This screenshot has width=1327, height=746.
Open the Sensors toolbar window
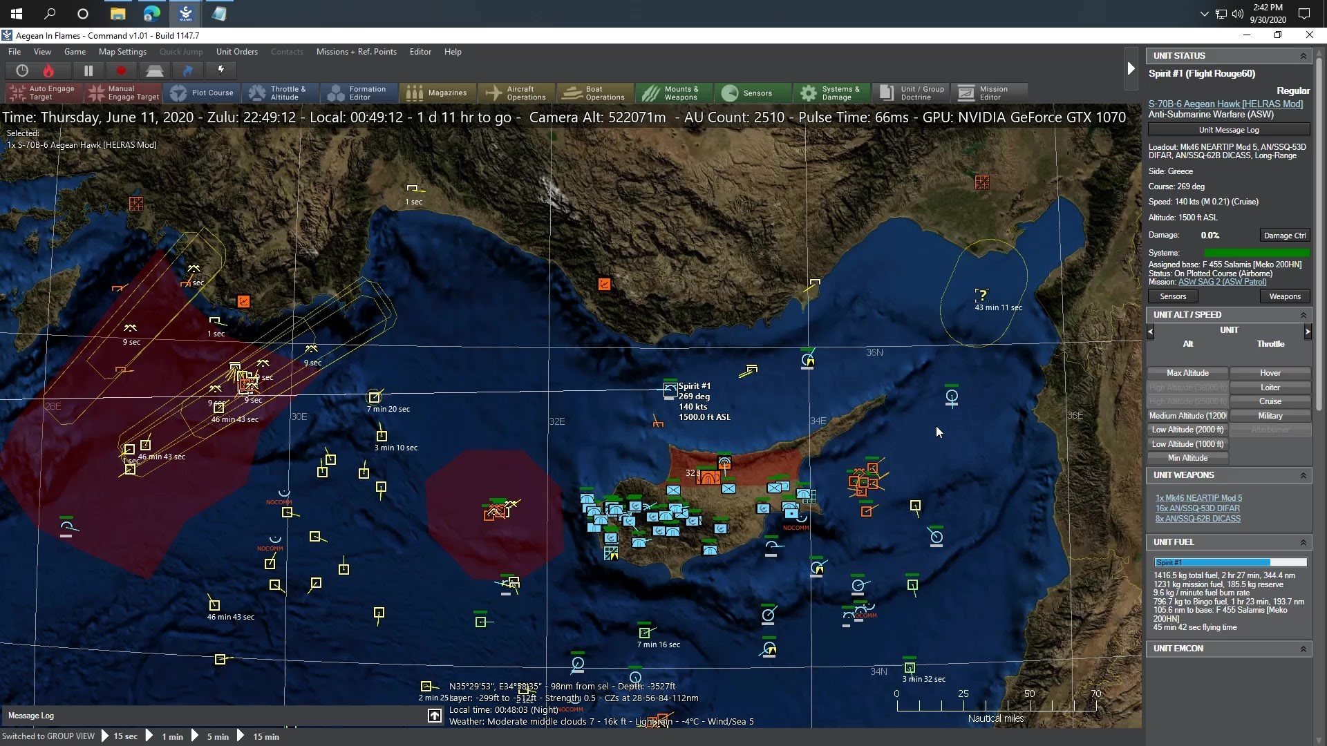tap(753, 93)
